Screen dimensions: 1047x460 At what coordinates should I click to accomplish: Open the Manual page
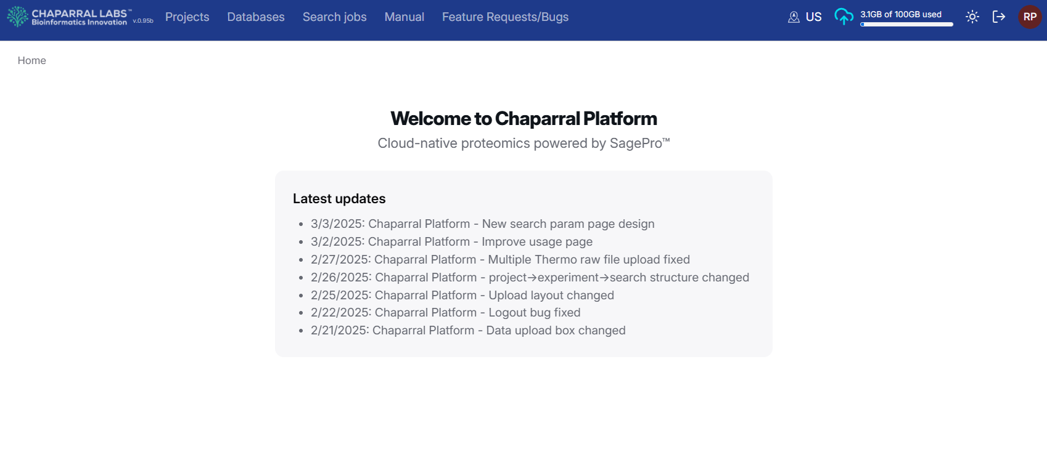coord(404,17)
